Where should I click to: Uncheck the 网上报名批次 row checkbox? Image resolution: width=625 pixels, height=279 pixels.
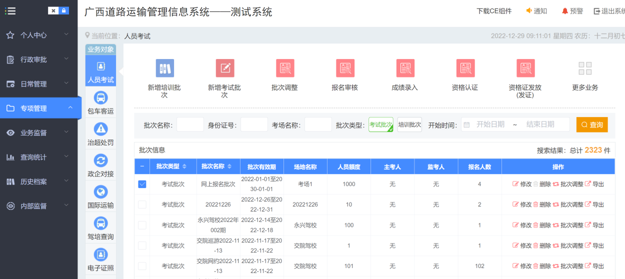point(142,184)
